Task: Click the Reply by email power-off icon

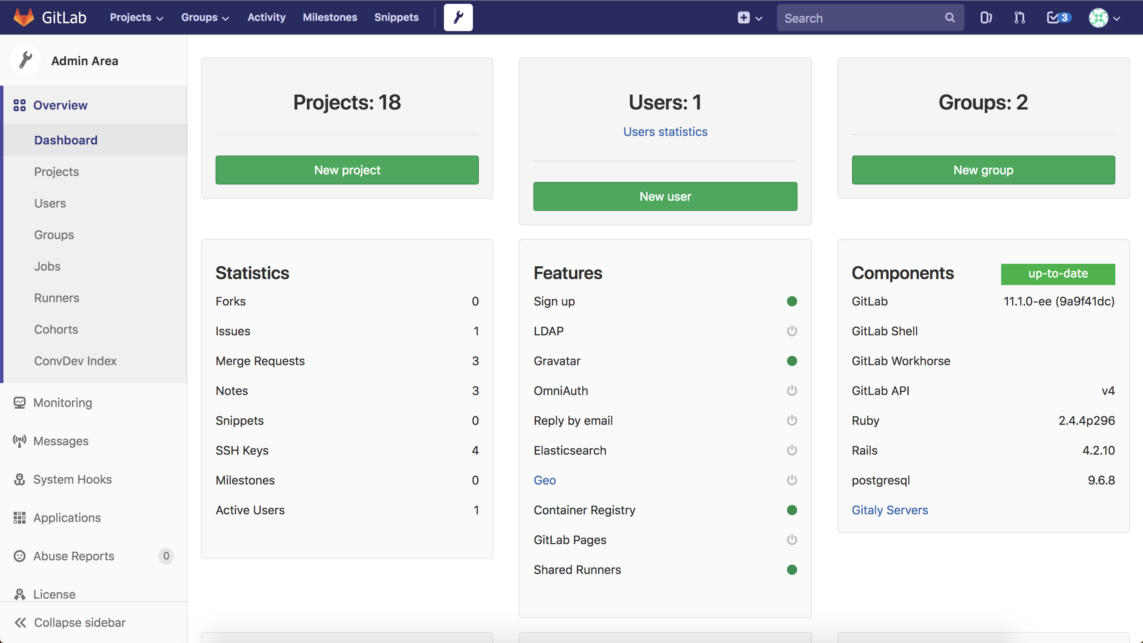Action: 792,420
